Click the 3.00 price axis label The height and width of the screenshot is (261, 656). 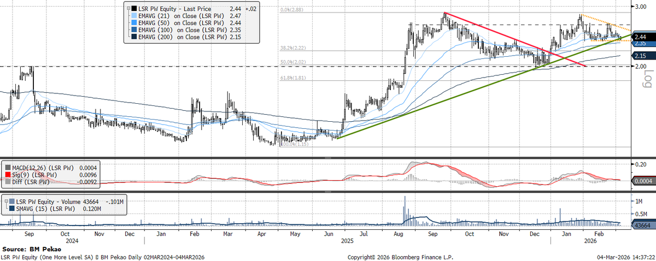pos(641,7)
